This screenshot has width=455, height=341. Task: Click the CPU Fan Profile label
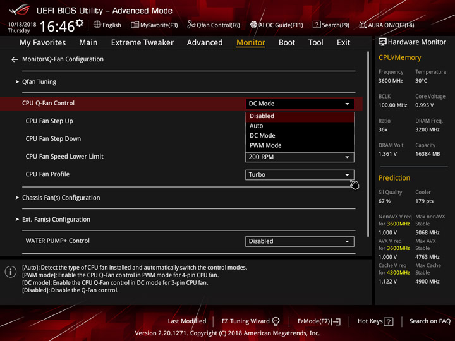tap(47, 174)
